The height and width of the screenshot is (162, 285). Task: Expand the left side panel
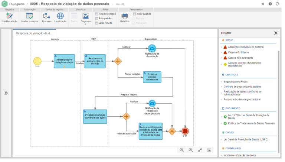click(x=6, y=93)
